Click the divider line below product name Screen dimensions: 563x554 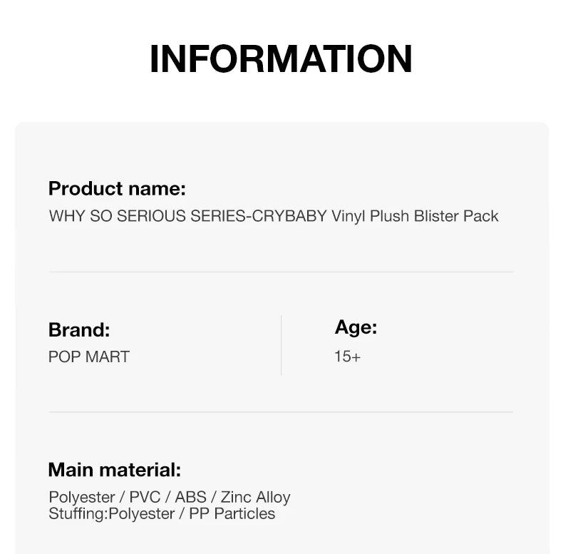[281, 272]
